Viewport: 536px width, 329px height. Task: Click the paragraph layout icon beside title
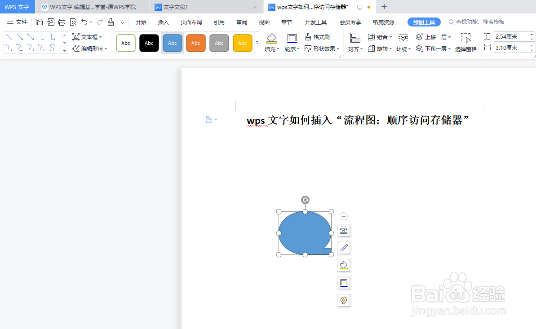click(x=208, y=119)
